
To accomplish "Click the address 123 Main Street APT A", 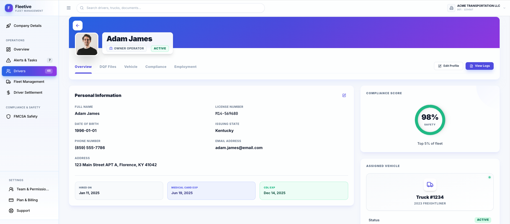I will click(x=116, y=165).
